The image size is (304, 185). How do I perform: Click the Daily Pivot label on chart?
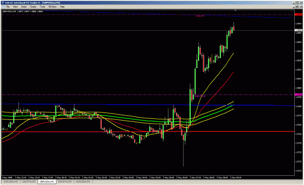coord(200,96)
